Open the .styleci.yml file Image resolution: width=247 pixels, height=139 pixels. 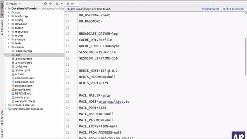pyautogui.click(x=22, y=70)
